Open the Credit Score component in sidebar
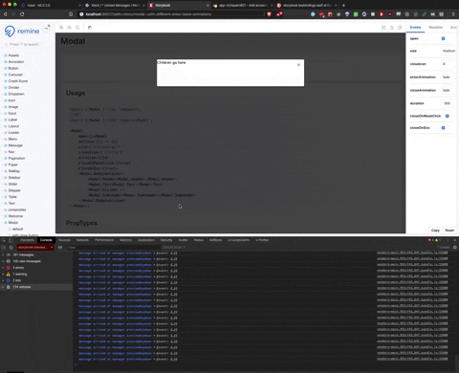Viewport: 459px width, 373px height. pyautogui.click(x=18, y=81)
